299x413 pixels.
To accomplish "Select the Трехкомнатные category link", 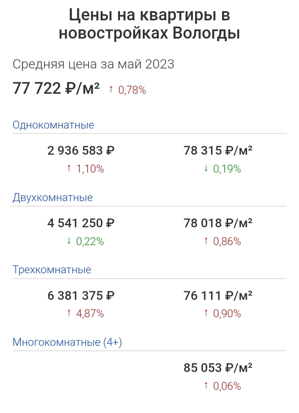I will [52, 270].
